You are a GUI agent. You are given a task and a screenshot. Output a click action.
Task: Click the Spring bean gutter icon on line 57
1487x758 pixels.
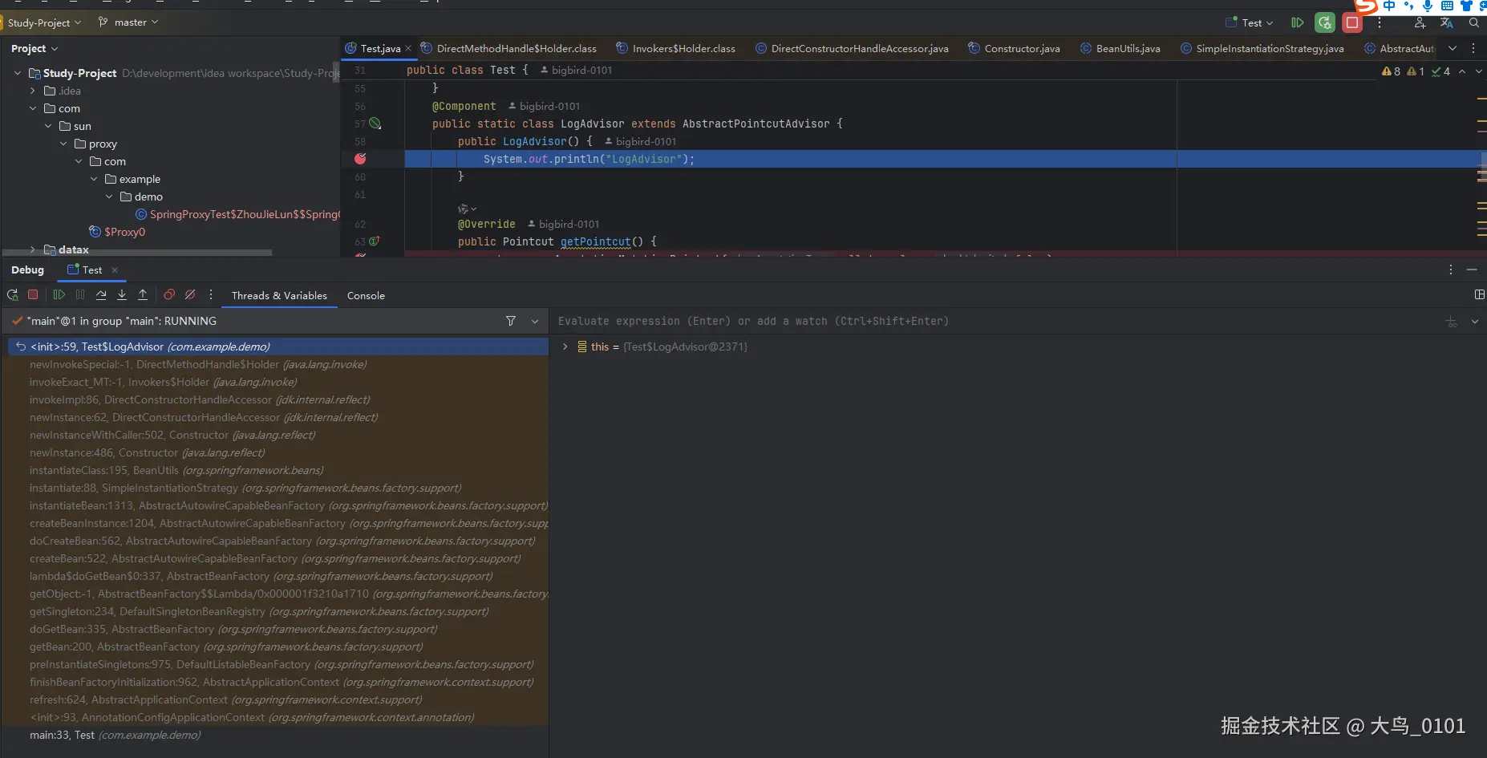point(375,124)
